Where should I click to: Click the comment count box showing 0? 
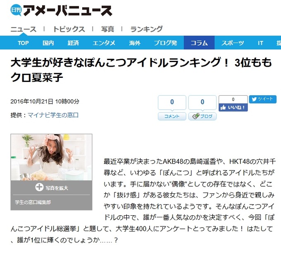[x=172, y=102]
